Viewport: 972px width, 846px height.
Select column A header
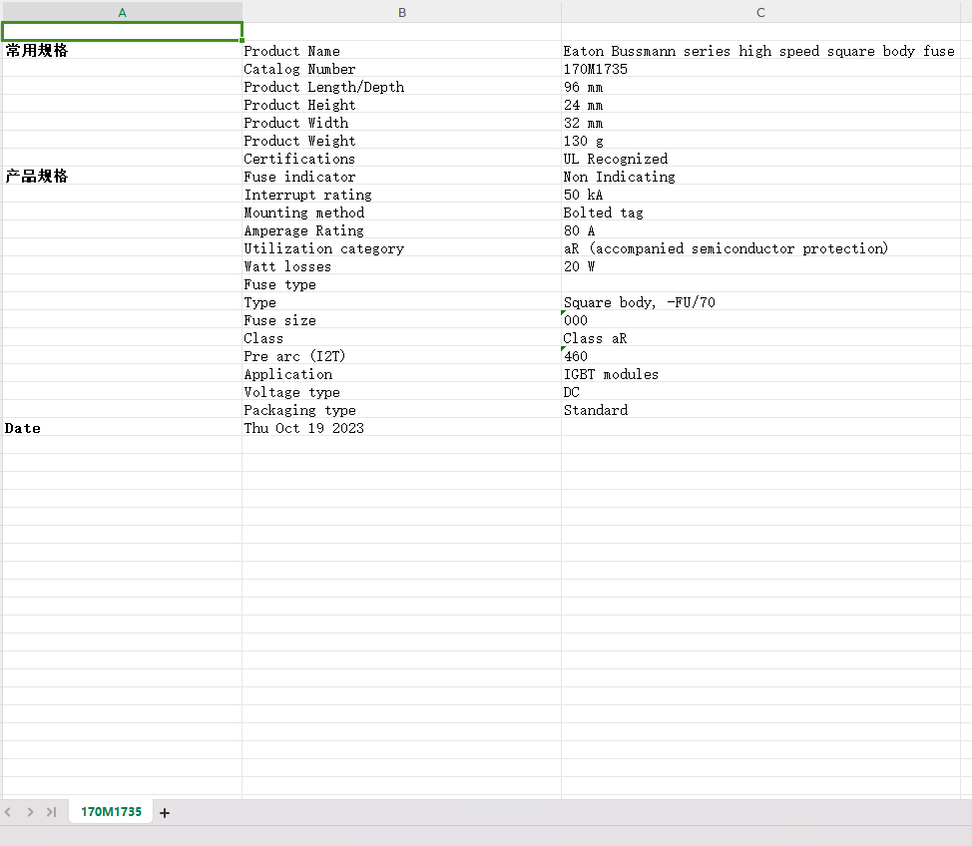point(122,12)
